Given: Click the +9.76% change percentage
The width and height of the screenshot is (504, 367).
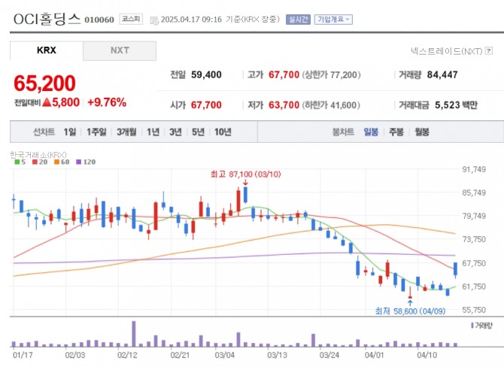Looking at the screenshot, I should pyautogui.click(x=107, y=102).
